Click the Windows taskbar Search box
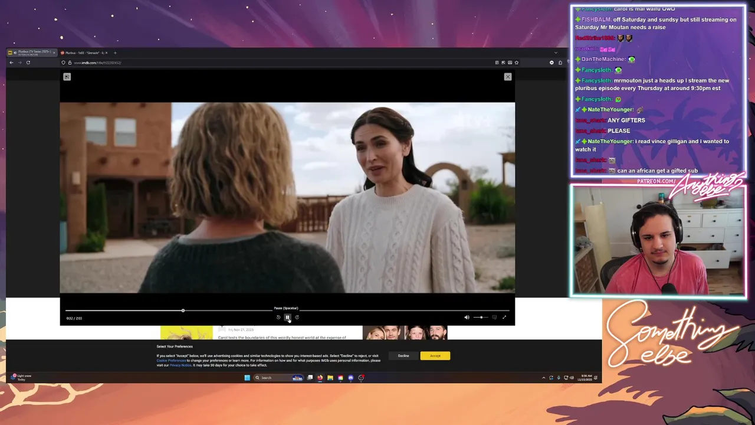The height and width of the screenshot is (425, 755). click(x=278, y=378)
